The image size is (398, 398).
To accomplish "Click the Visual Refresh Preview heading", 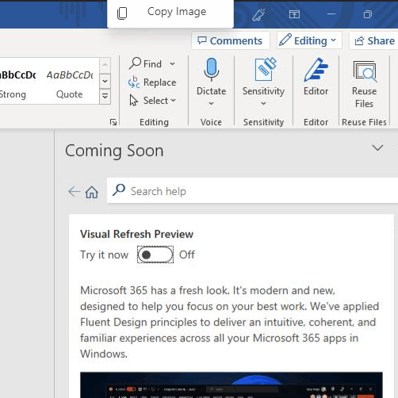I will tap(136, 234).
